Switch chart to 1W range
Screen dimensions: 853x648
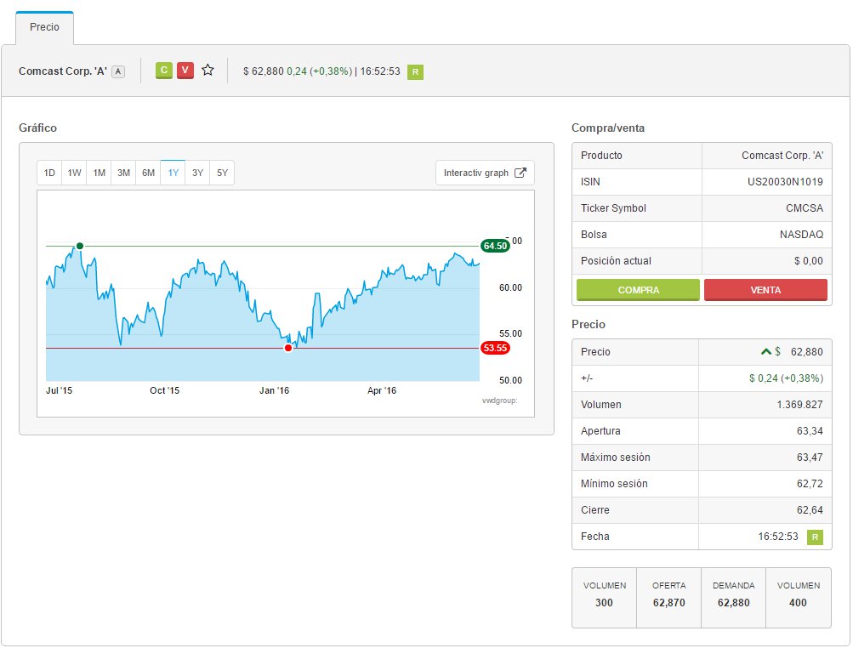(74, 173)
